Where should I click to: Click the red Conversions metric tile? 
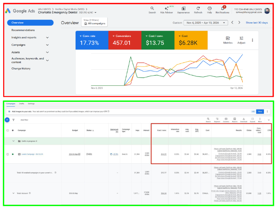(125, 40)
